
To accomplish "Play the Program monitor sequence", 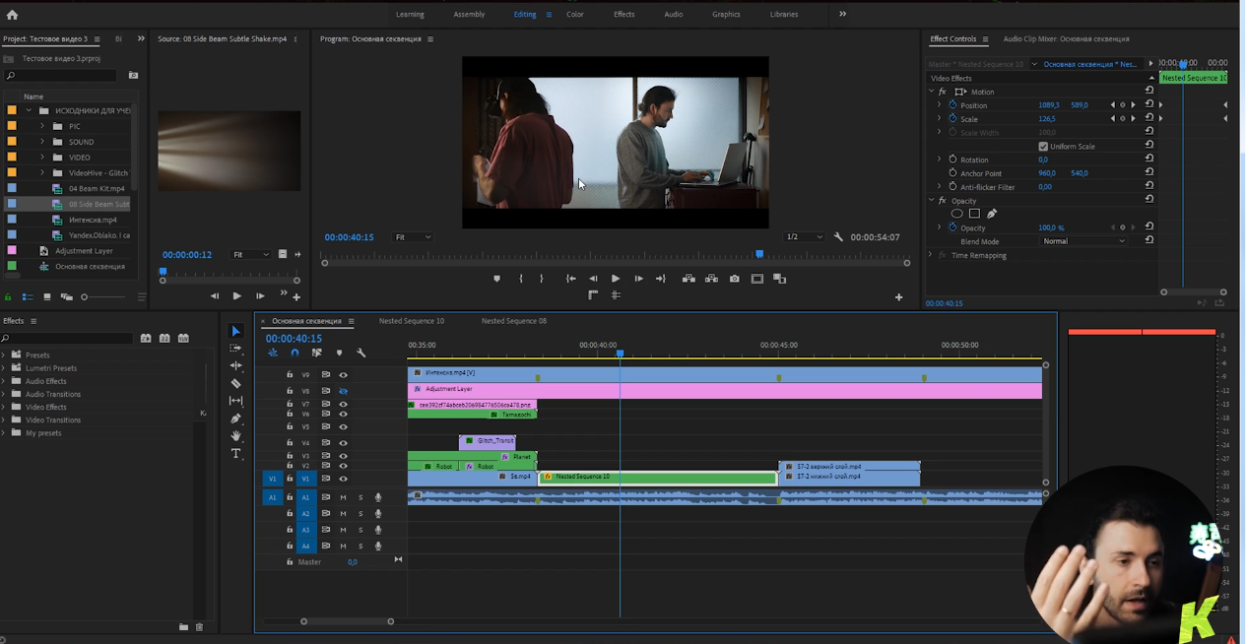I will (616, 279).
